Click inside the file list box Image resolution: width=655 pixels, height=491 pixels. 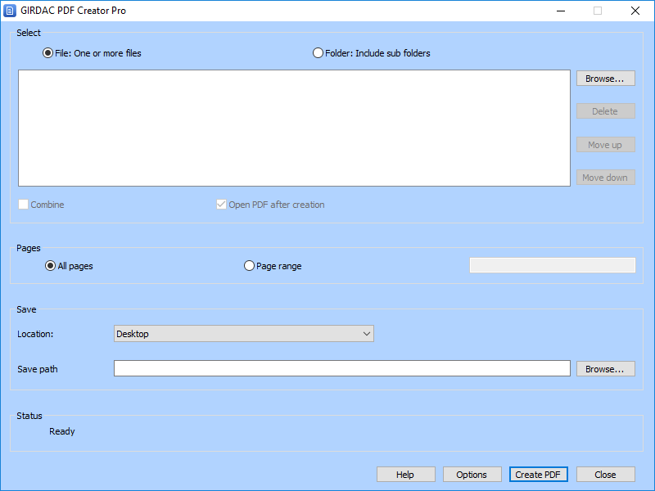coord(294,128)
